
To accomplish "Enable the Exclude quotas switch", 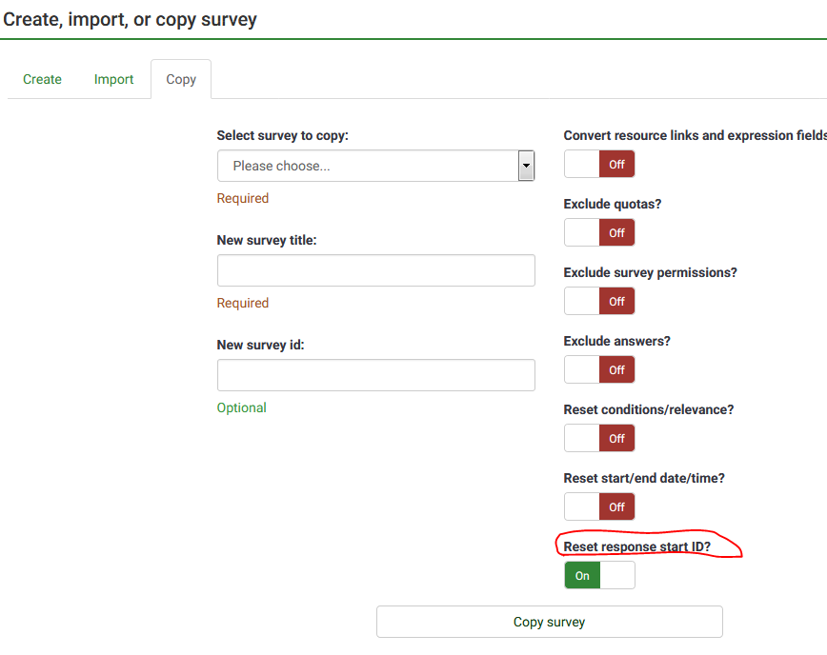I will (x=599, y=232).
